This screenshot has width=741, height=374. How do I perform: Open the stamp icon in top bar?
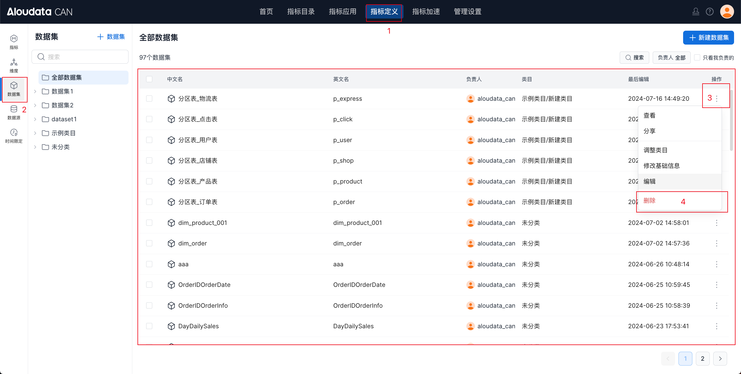[x=696, y=12]
